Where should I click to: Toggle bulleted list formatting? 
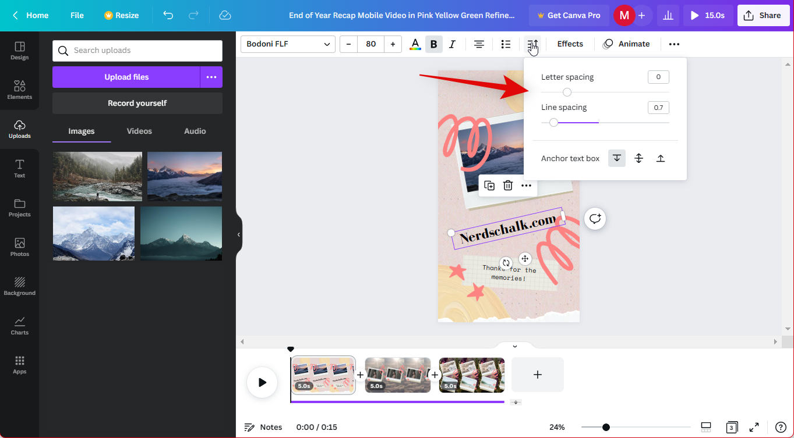506,44
